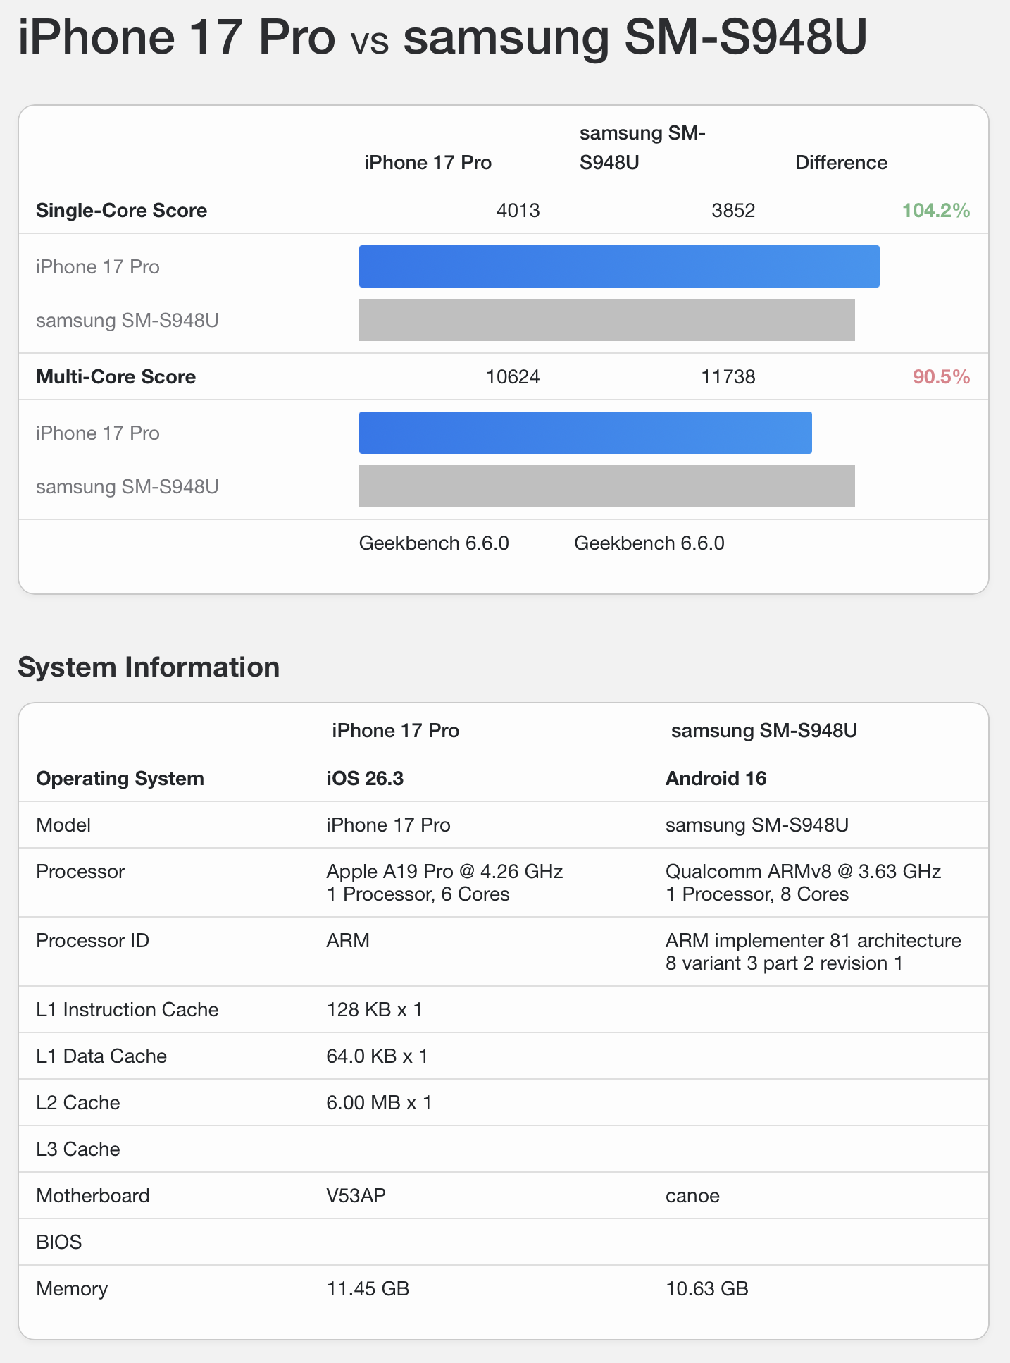Click the 128 KB x 1 value
1010x1363 pixels.
coord(374,1010)
